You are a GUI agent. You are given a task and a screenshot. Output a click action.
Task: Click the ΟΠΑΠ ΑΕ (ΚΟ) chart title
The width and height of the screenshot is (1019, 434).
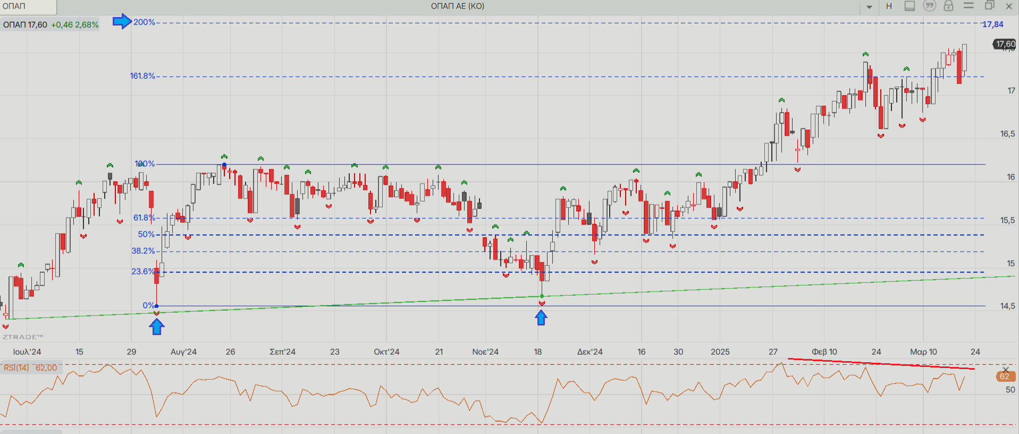(x=458, y=6)
